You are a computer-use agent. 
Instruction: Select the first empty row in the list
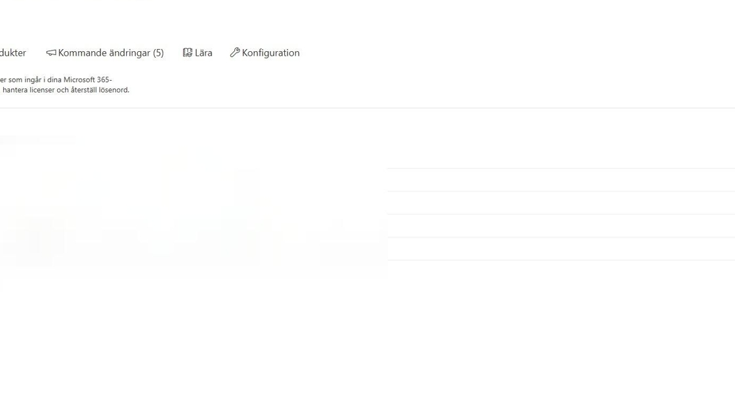561,180
